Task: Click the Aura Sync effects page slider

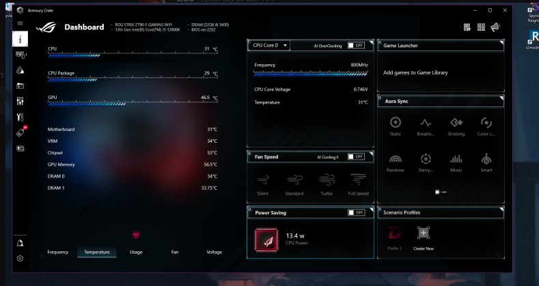Action: tap(441, 192)
